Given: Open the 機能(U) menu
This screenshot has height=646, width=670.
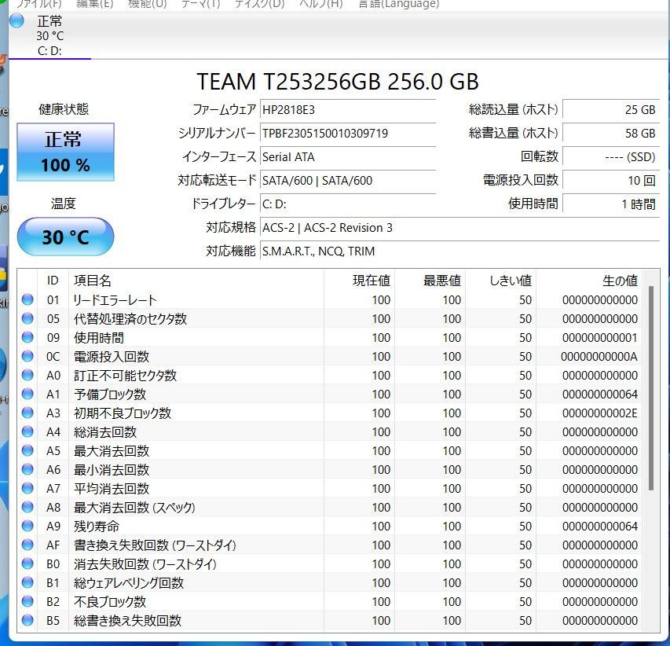Looking at the screenshot, I should click(148, 4).
